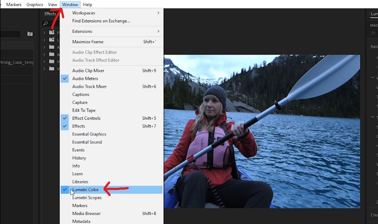Close the open Window menu via its title
This screenshot has width=378, height=224.
click(70, 5)
